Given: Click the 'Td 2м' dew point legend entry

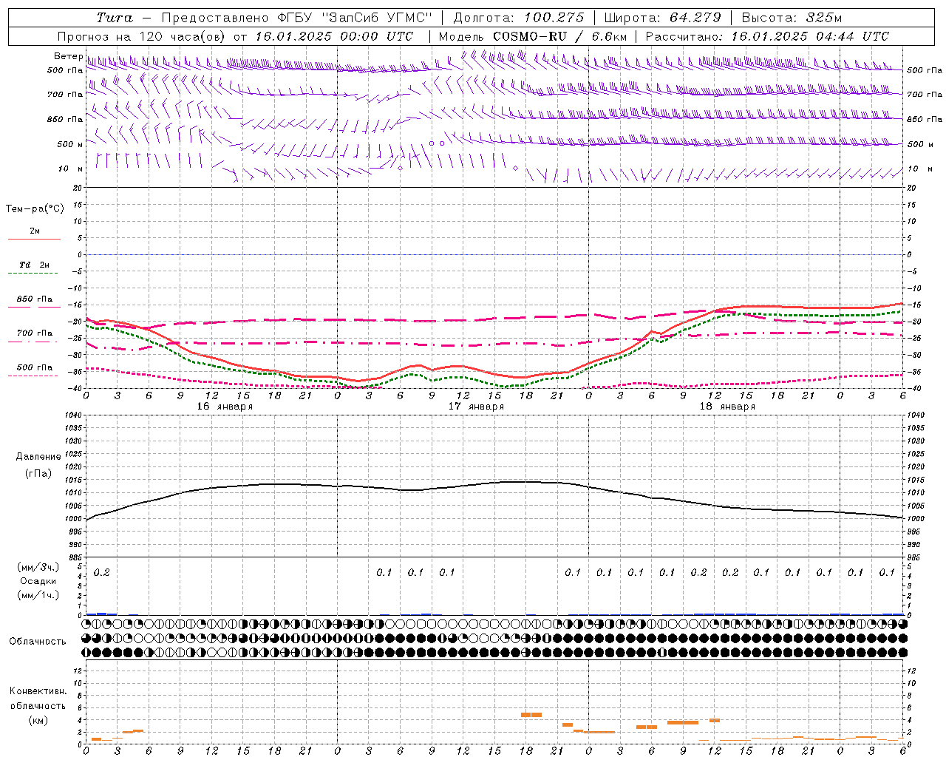Looking at the screenshot, I should click(x=35, y=265).
